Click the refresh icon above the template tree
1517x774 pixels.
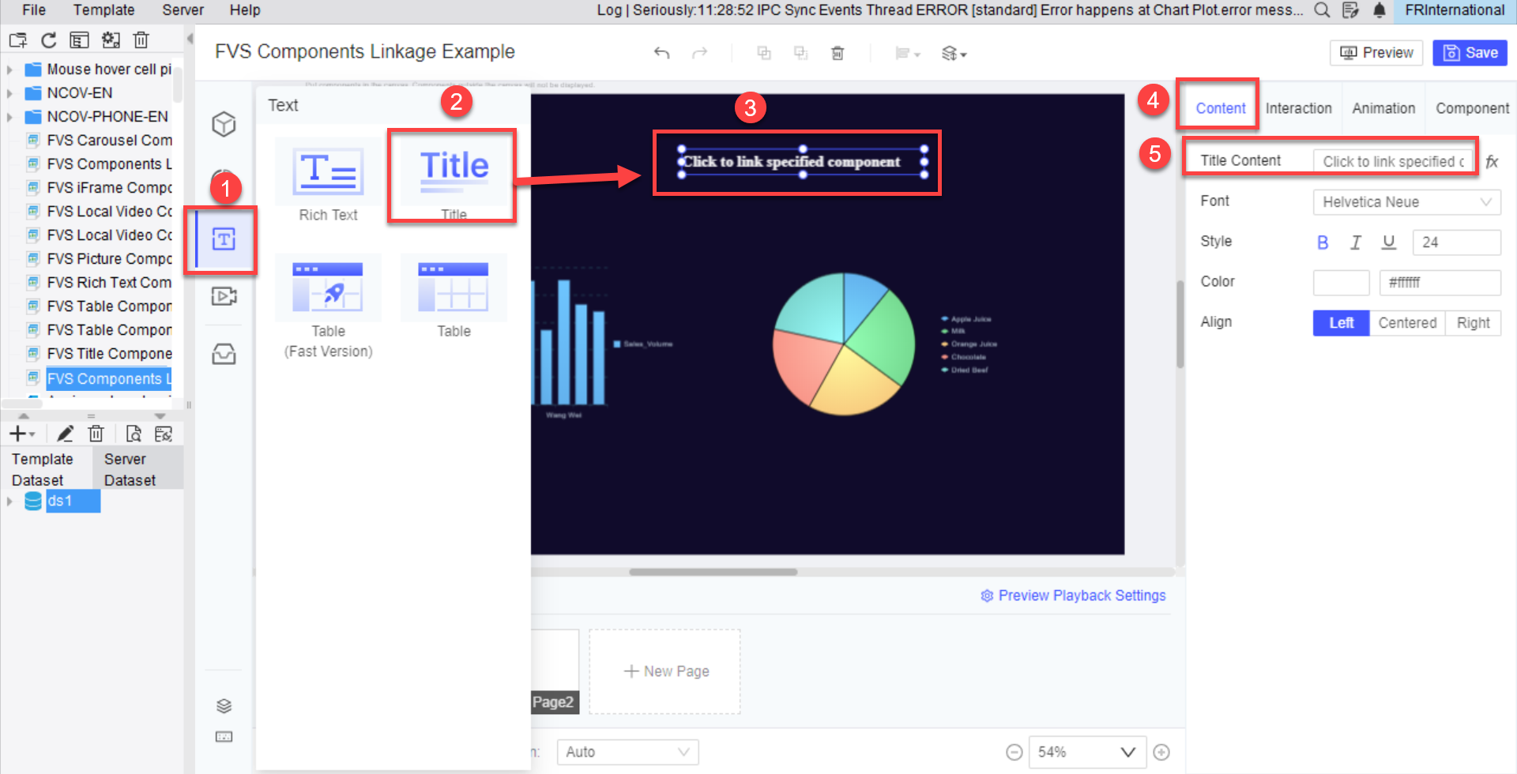tap(48, 39)
